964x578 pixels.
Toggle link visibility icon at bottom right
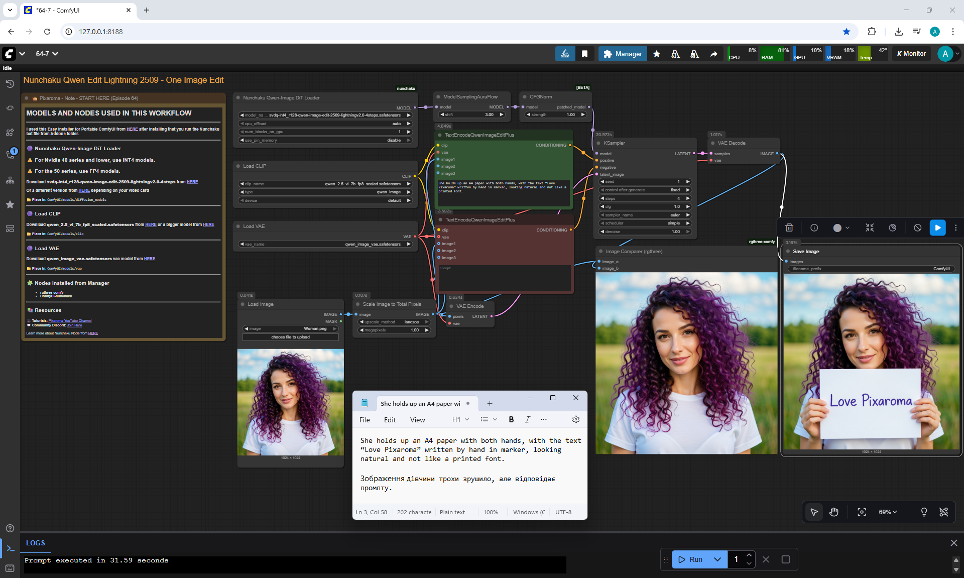tap(943, 512)
